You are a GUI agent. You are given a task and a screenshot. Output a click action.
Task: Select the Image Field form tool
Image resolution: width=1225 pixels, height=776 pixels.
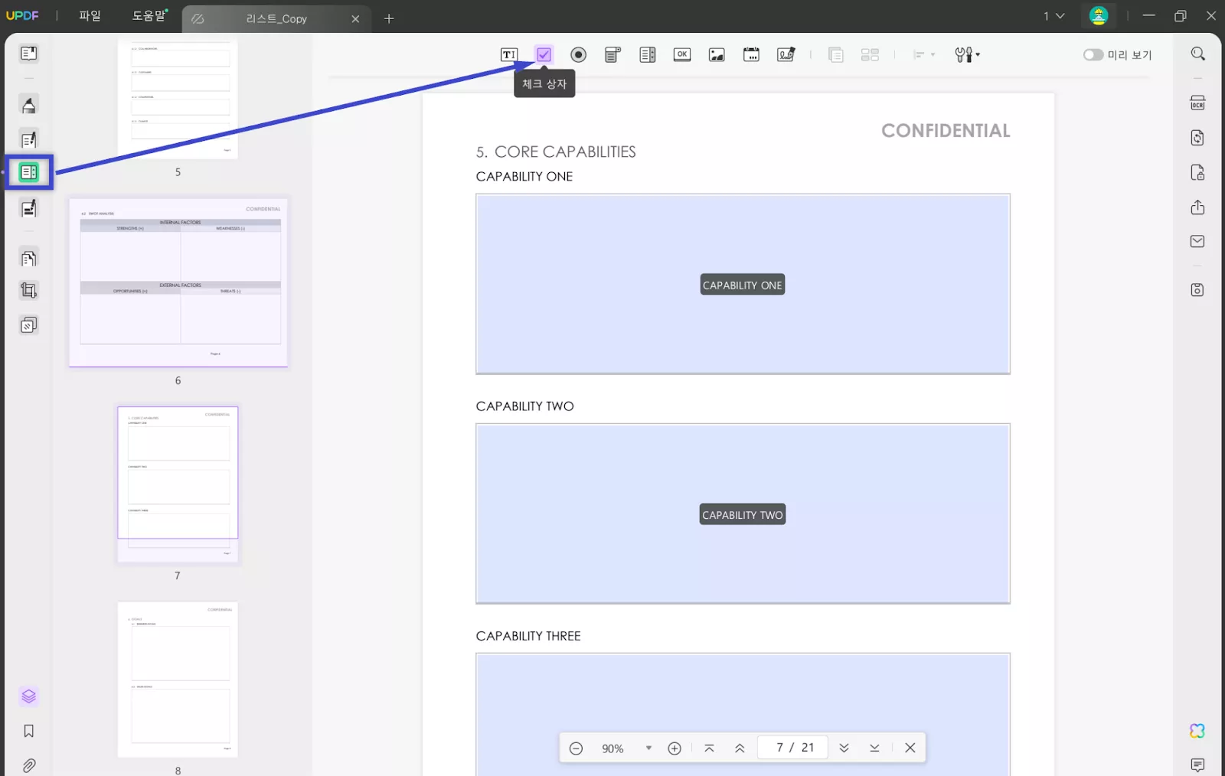coord(717,54)
